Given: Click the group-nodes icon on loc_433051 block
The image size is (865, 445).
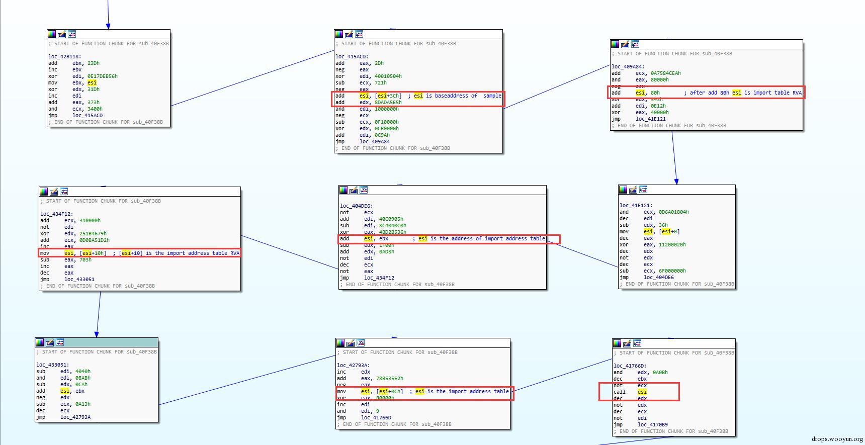Looking at the screenshot, I should coord(60,342).
